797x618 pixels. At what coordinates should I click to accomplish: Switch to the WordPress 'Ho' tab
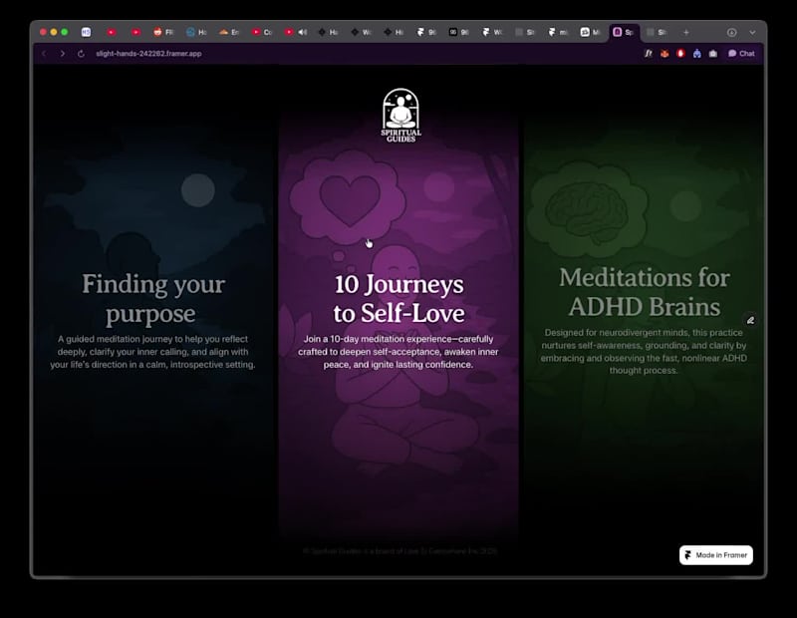[x=196, y=32]
